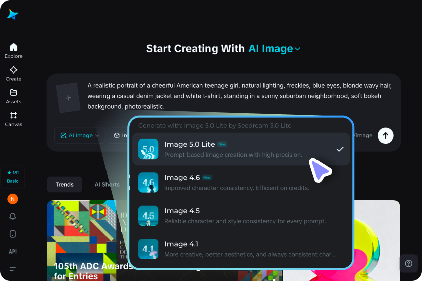Click the collapse menu icon at sidebar bottom
Screen dimensions: 422x281
(x=13, y=269)
